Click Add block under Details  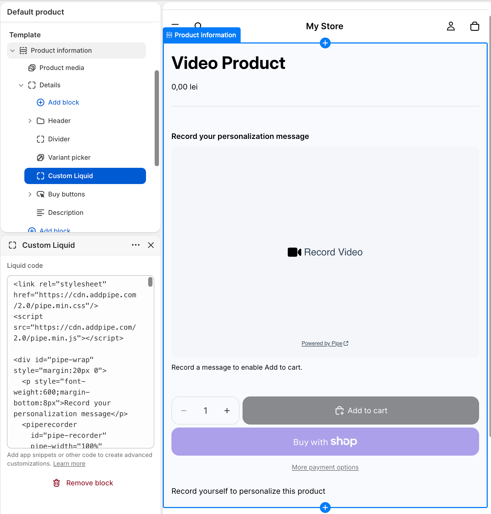click(64, 102)
